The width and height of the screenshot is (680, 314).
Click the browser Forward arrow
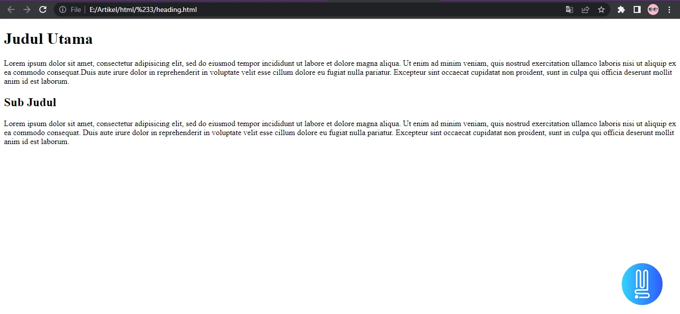pos(27,9)
